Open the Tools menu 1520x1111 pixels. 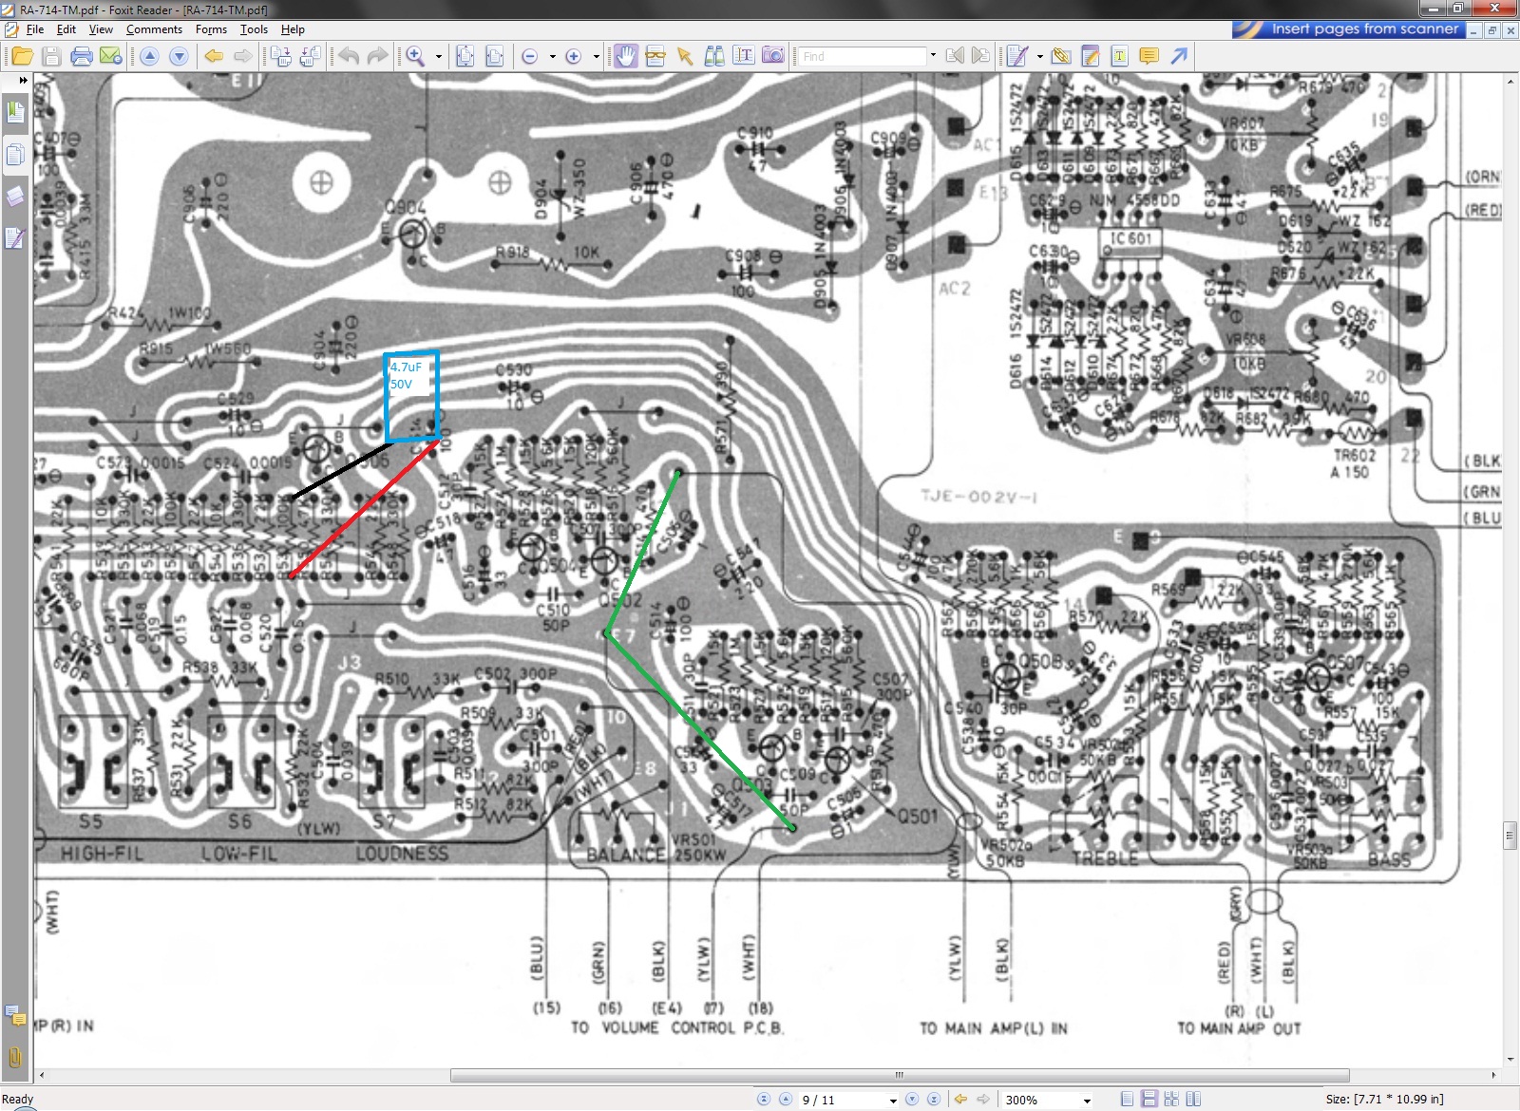254,29
